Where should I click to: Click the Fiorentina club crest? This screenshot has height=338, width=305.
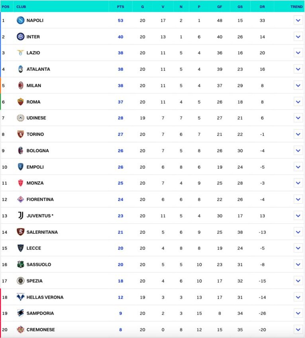20,199
